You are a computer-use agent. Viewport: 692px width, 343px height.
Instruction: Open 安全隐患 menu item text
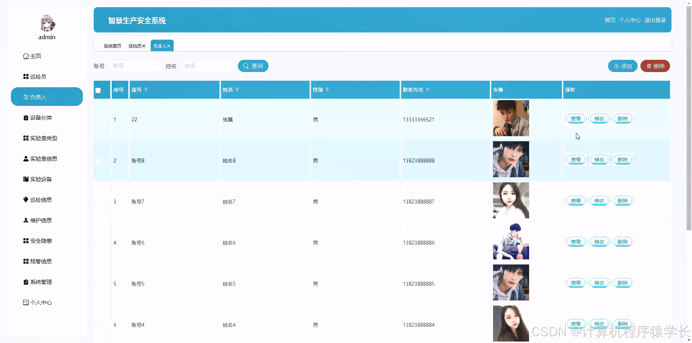click(x=41, y=241)
